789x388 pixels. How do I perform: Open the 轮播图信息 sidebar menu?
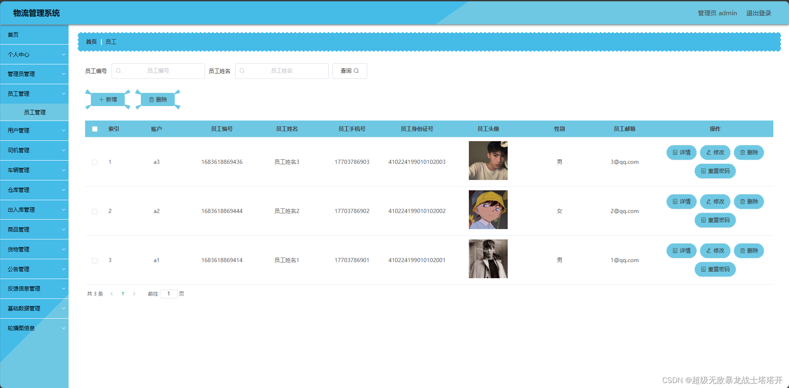34,328
